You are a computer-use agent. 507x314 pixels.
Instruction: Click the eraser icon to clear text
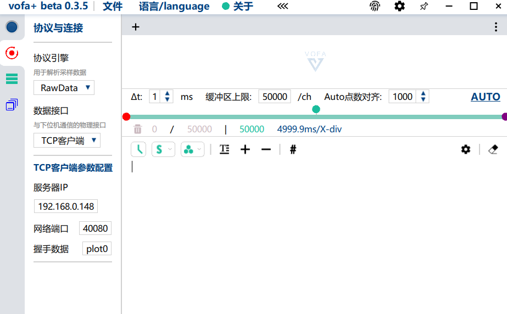(493, 149)
